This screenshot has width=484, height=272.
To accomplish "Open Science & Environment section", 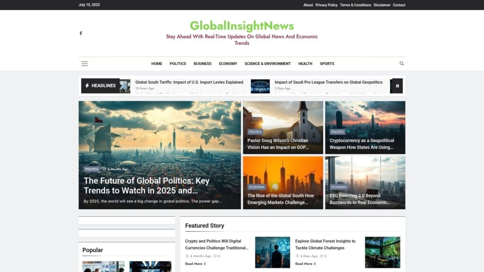I will point(268,64).
